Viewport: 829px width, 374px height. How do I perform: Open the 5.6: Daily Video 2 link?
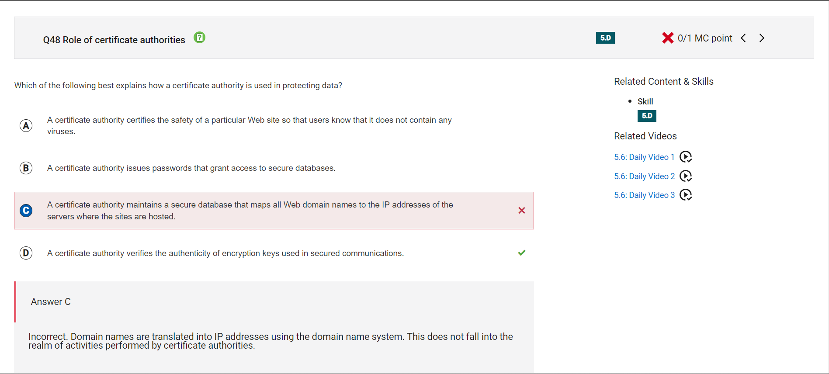[x=644, y=177]
